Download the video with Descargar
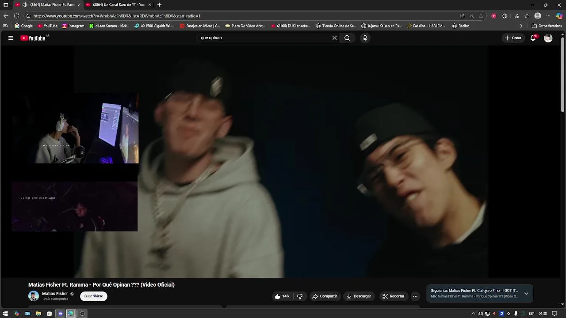Image resolution: width=566 pixels, height=318 pixels. (359, 296)
